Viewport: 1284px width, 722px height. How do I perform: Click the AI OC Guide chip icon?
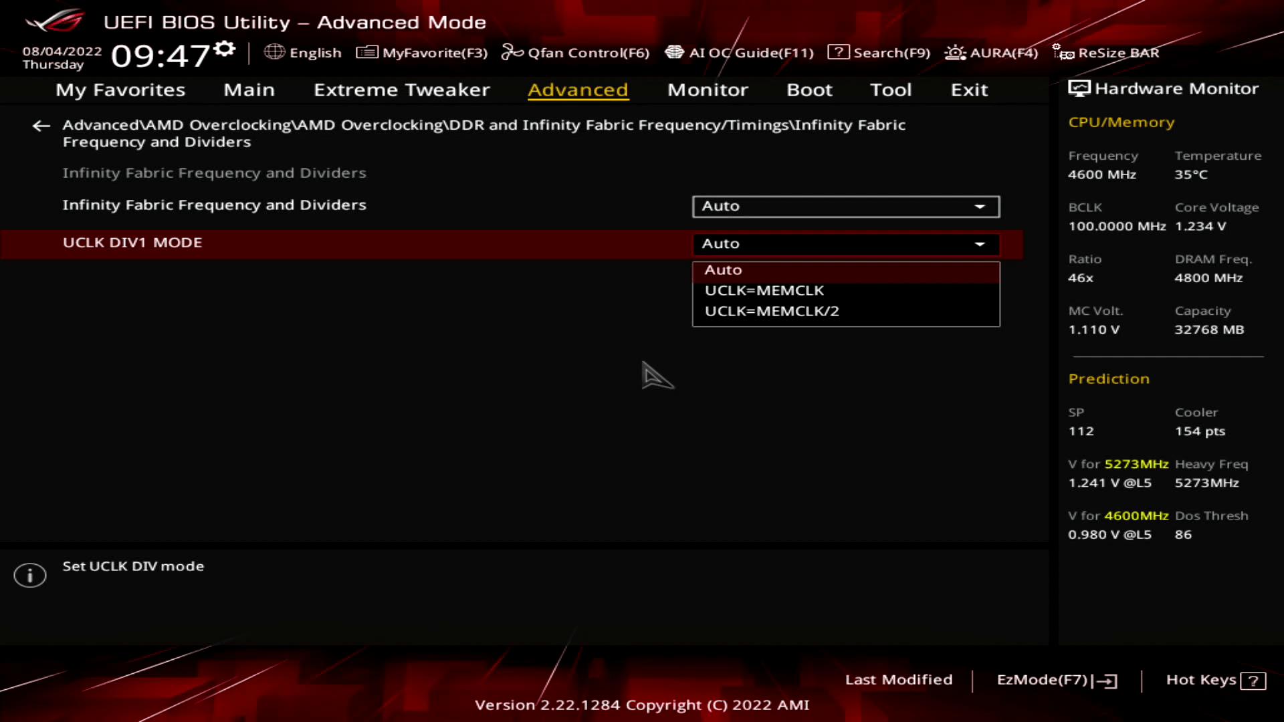(675, 52)
